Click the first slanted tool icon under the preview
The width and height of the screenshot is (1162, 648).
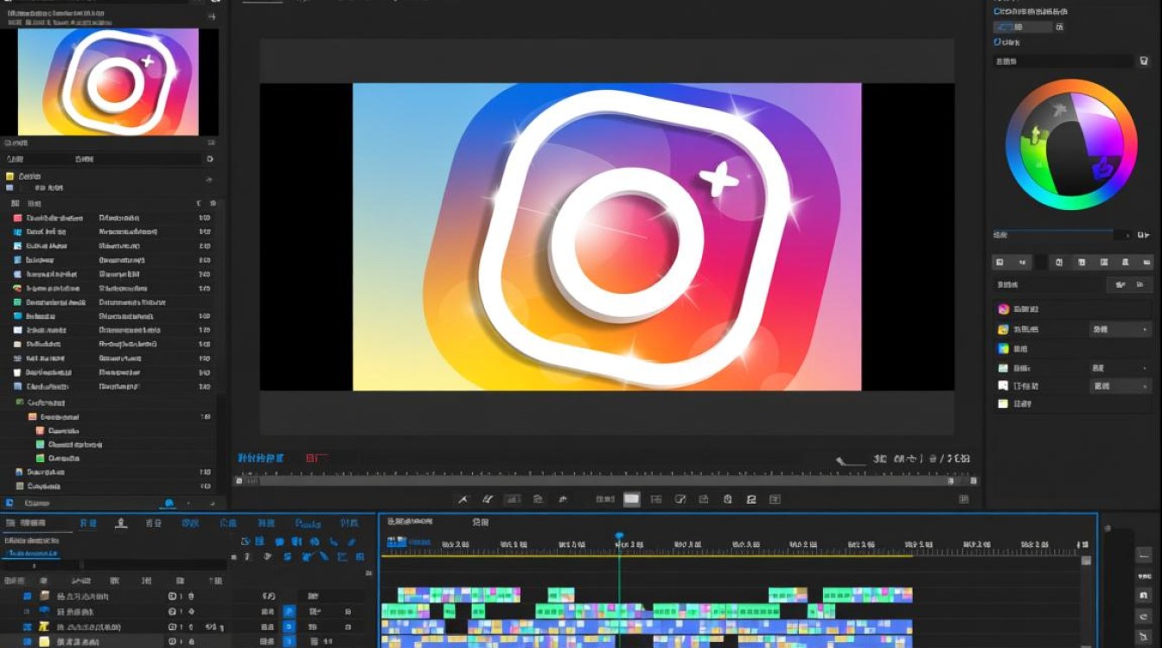(463, 499)
